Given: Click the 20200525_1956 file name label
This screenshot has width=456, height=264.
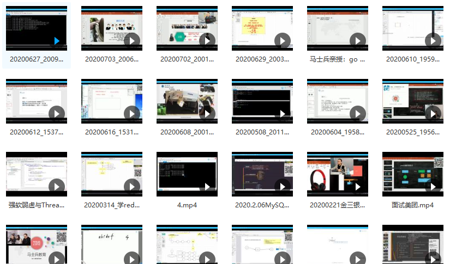Looking at the screenshot, I should point(412,132).
